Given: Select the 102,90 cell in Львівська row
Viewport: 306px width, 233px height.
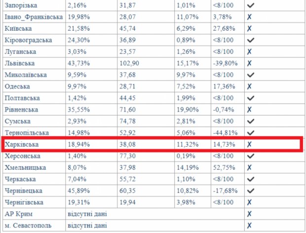Looking at the screenshot, I should point(129,63).
